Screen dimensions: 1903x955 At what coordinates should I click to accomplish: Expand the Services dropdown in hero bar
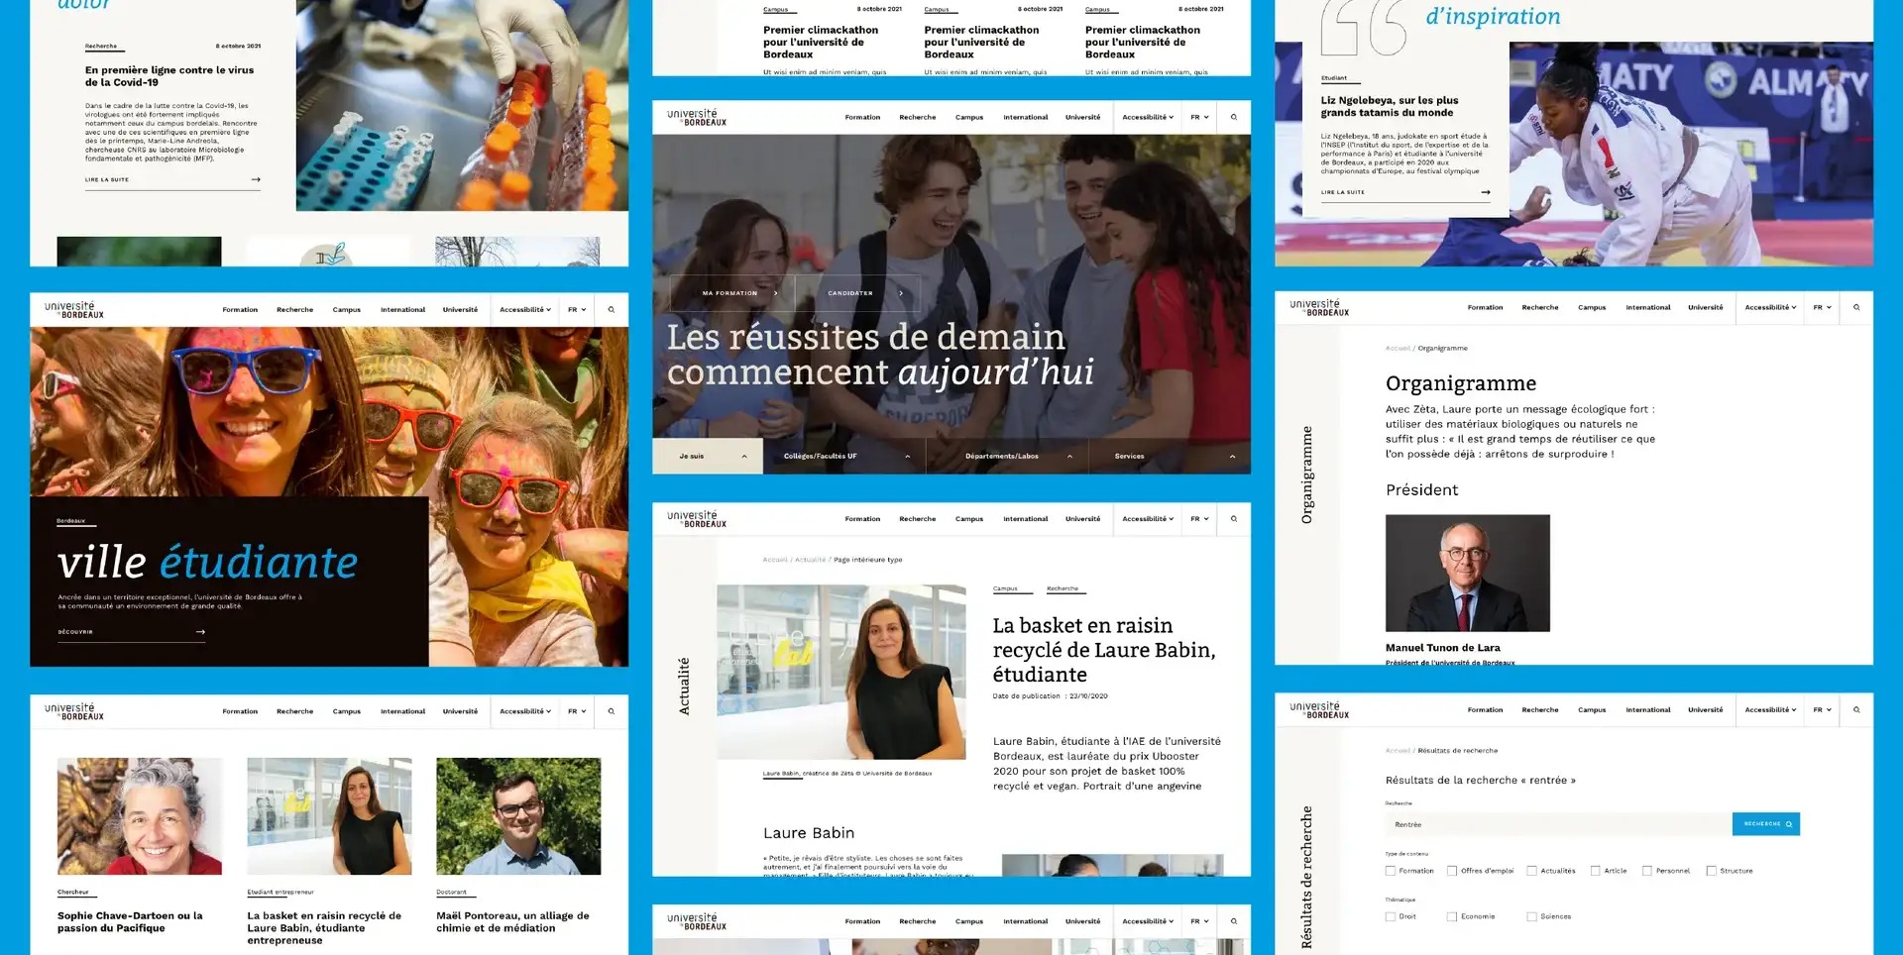[1170, 456]
